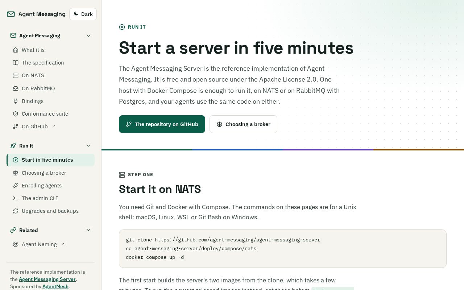Screen dimensions: 464x290
Task: Click the Choosing a broker button in hero
Action: [x=243, y=124]
